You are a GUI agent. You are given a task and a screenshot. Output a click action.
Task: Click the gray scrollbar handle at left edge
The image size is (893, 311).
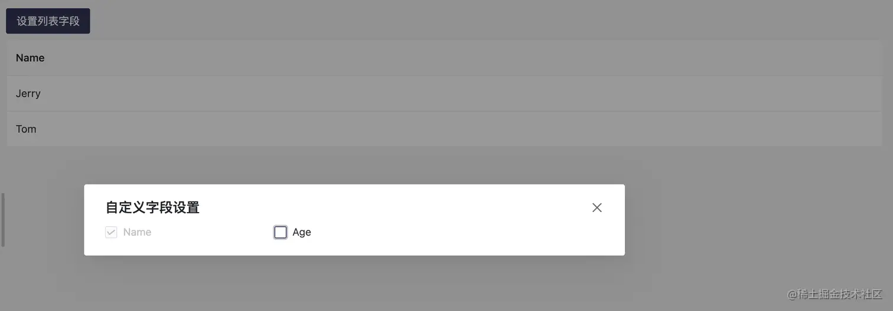coord(3,220)
